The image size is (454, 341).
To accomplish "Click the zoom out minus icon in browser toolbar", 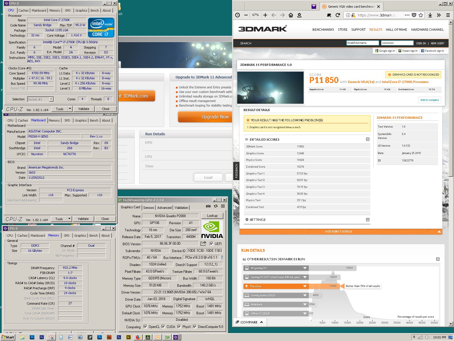I will pyautogui.click(x=246, y=15).
